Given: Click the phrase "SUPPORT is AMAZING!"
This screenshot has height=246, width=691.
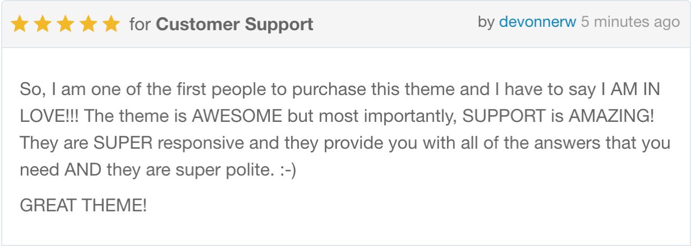Looking at the screenshot, I should point(557,116).
